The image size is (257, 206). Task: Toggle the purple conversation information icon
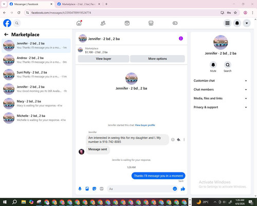coord(181,39)
